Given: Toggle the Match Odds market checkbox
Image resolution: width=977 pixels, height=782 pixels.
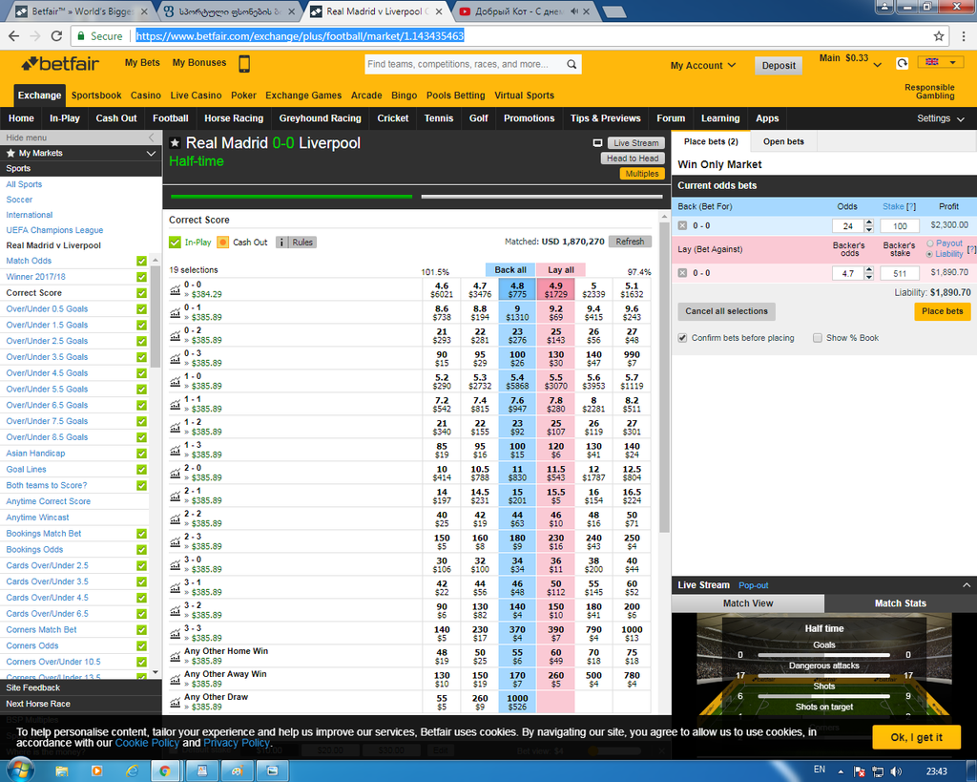Looking at the screenshot, I should pos(142,261).
